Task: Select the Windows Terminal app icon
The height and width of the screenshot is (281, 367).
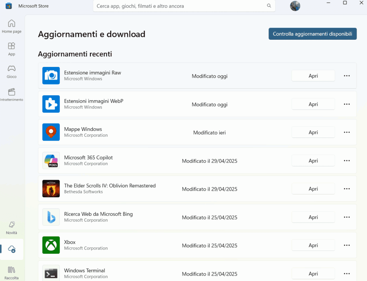Action: click(51, 273)
